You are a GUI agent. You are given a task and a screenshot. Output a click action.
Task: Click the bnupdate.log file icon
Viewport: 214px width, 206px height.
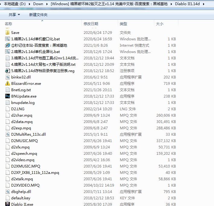pyautogui.click(x=8, y=103)
